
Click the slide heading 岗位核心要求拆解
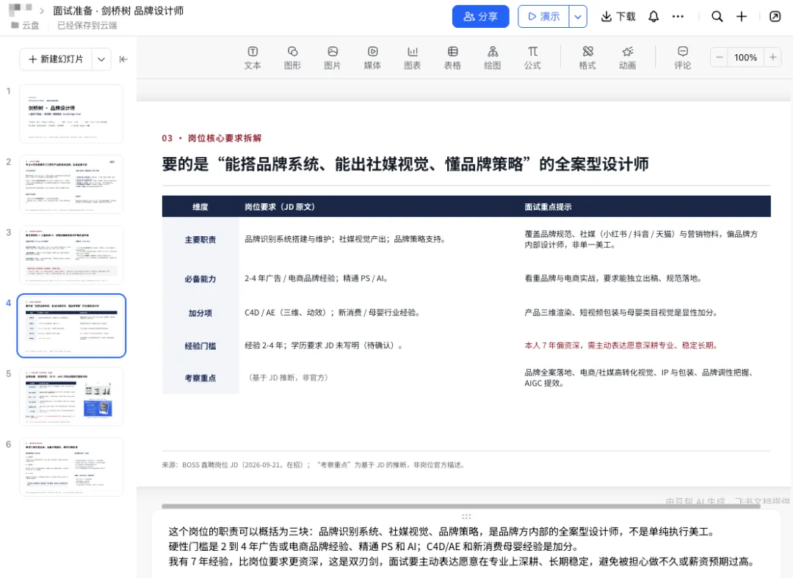[x=225, y=138]
